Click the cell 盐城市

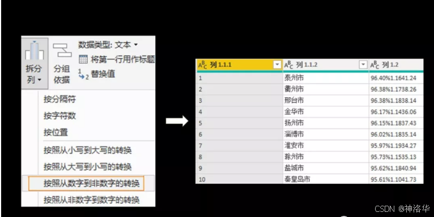(x=325, y=168)
